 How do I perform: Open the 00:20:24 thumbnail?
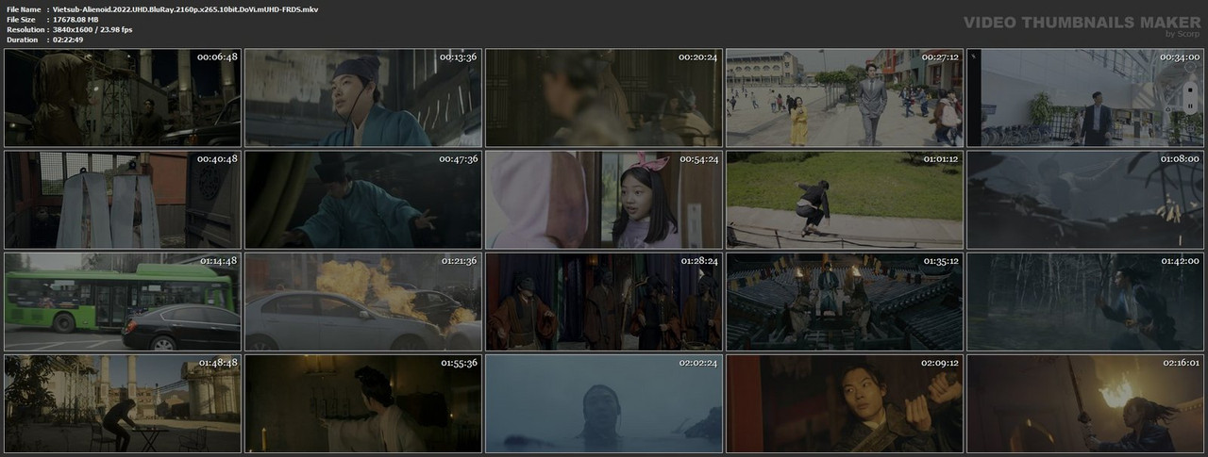[604, 98]
